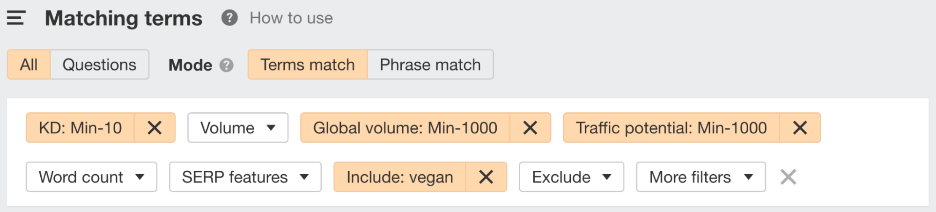The height and width of the screenshot is (212, 936).
Task: Select the All keywords toggle
Action: [x=29, y=65]
